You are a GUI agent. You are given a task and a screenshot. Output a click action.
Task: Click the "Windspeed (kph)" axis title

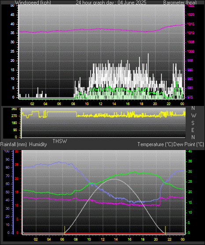[x=33, y=3]
